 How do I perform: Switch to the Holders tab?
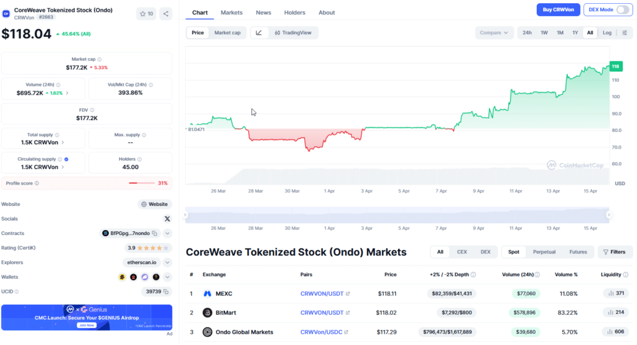[294, 12]
